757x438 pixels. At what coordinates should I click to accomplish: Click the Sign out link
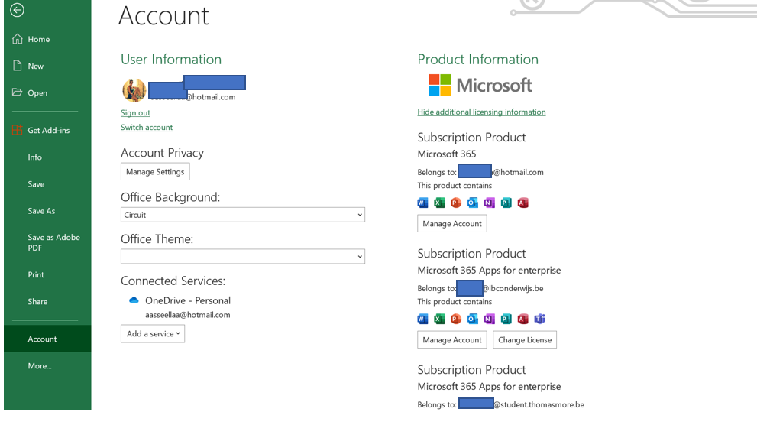point(135,112)
